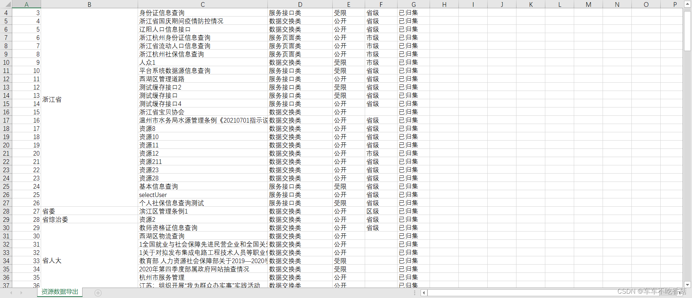Select column B header
This screenshot has height=298, width=692.
[89, 4]
